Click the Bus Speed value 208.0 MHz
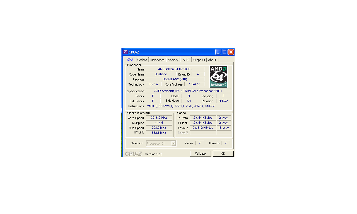 click(159, 128)
